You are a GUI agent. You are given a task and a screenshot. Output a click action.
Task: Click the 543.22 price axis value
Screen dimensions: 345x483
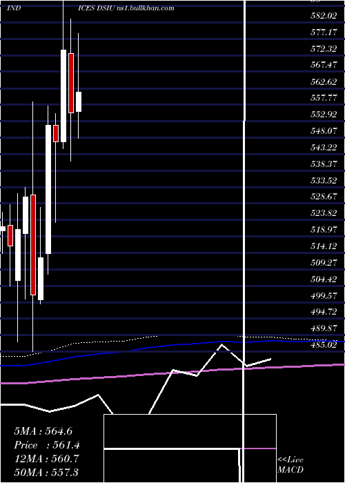point(323,148)
